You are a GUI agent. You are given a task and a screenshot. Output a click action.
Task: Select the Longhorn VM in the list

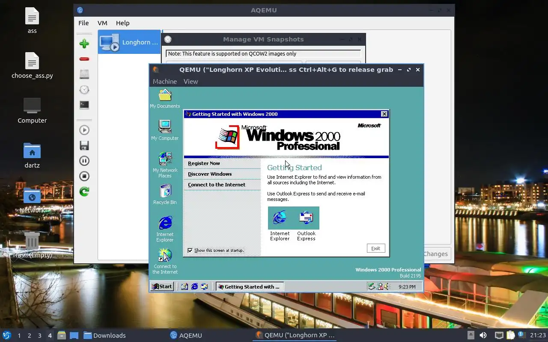tap(129, 42)
